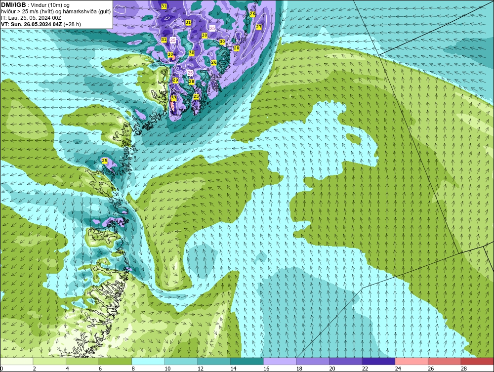Pick the 26–28 m/s salmon red legend swatch

coord(444,361)
